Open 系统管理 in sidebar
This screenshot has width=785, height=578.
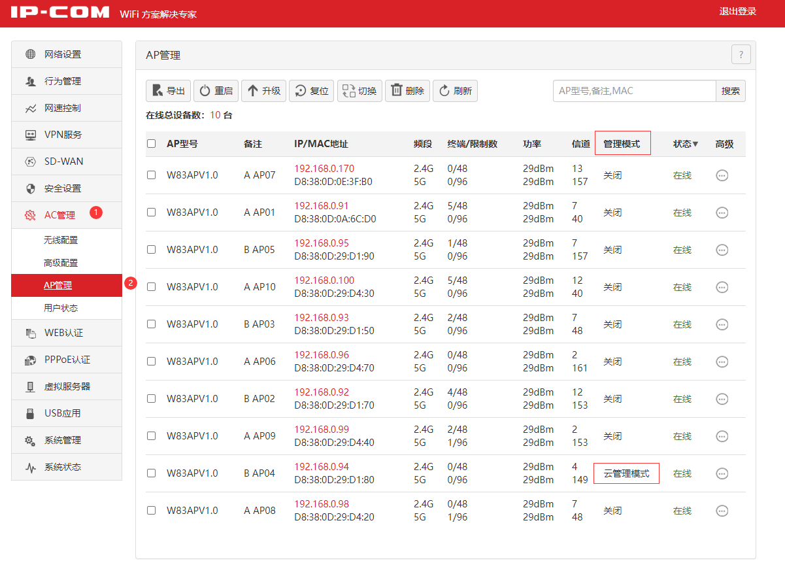[67, 440]
